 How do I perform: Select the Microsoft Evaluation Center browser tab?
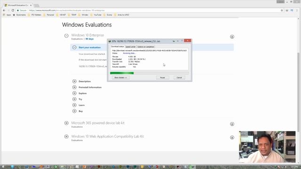(18, 5)
